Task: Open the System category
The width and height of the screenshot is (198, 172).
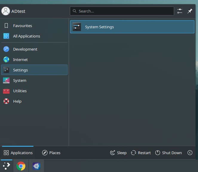Action: pos(34,80)
